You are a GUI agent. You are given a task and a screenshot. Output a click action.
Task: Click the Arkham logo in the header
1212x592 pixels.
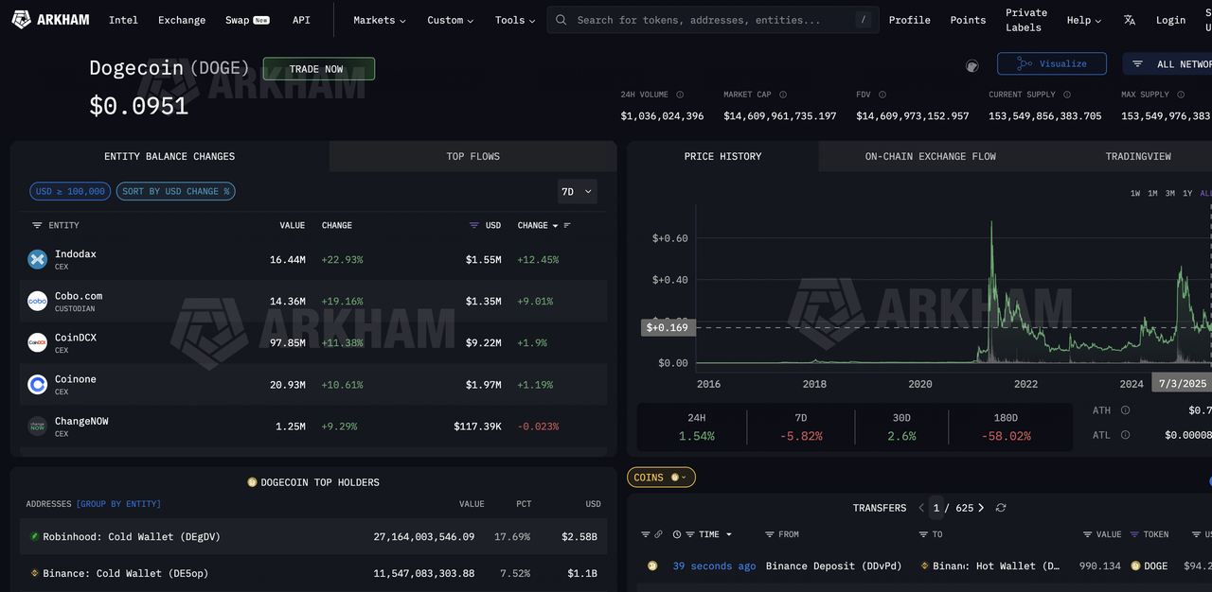pyautogui.click(x=49, y=20)
